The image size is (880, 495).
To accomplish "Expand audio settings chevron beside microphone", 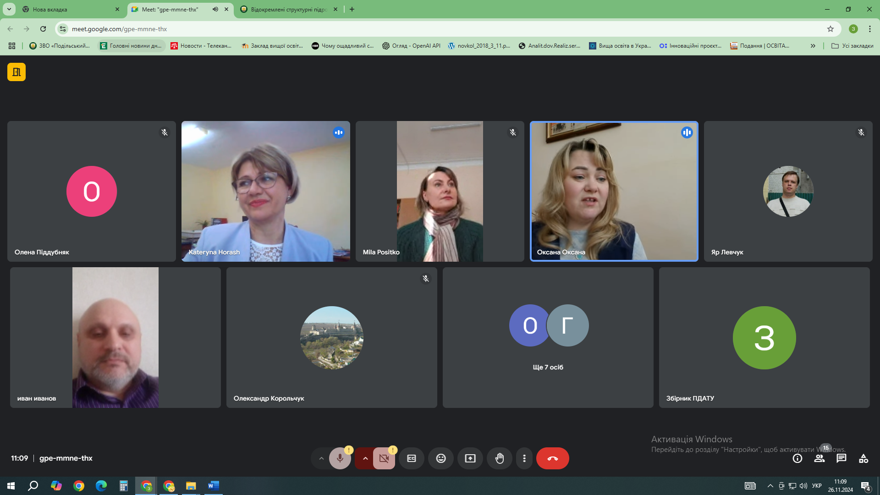I will (x=321, y=458).
